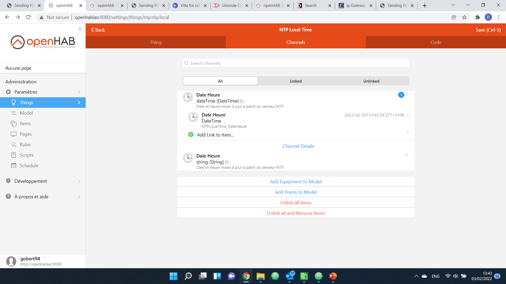Copy the dateTime channel name
This screenshot has width=506, height=284.
point(242,101)
